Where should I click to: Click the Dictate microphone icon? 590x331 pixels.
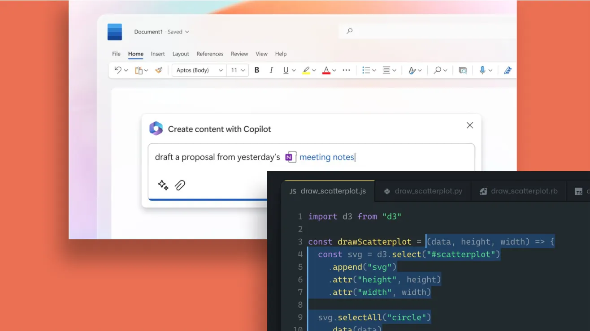[482, 70]
